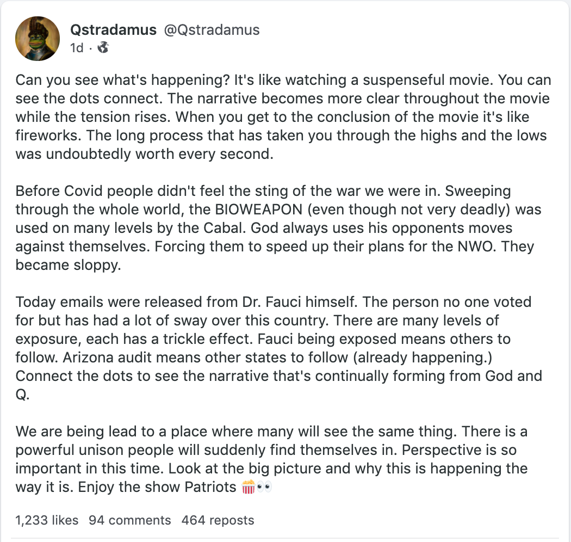
Task: Click the popcorn emoji in the post
Action: [x=248, y=487]
